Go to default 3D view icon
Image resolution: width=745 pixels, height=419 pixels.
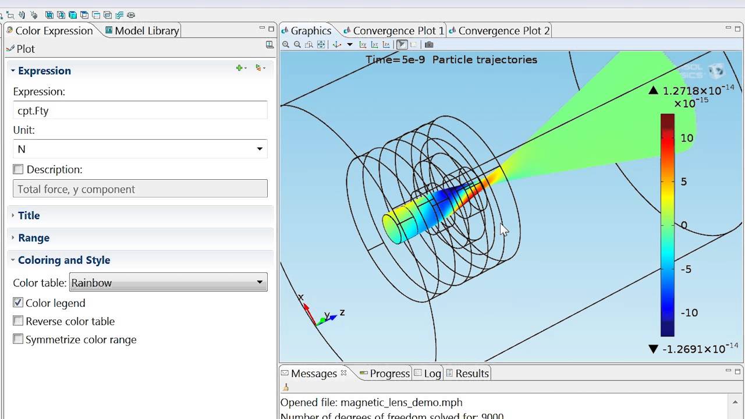(x=337, y=45)
